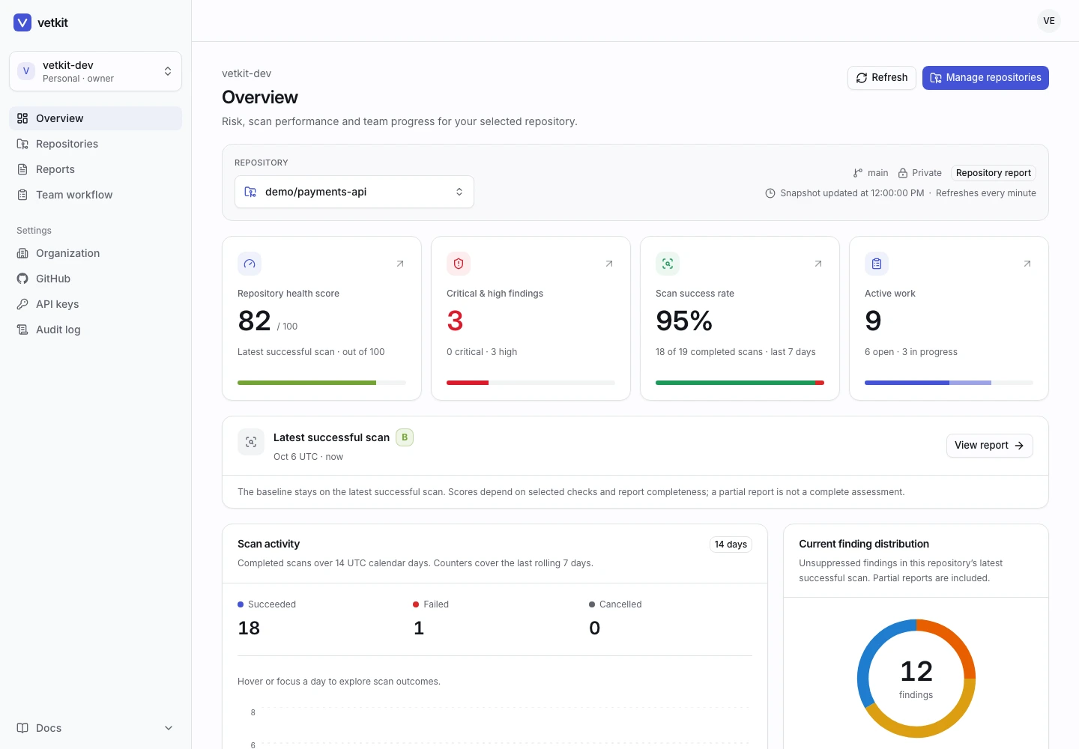The image size is (1079, 749).
Task: Click the clock icon by Snapshot updated
Action: click(770, 193)
